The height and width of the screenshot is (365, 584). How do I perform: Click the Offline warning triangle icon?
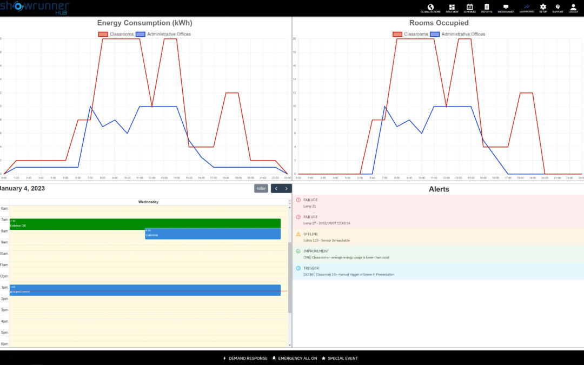tap(298, 234)
